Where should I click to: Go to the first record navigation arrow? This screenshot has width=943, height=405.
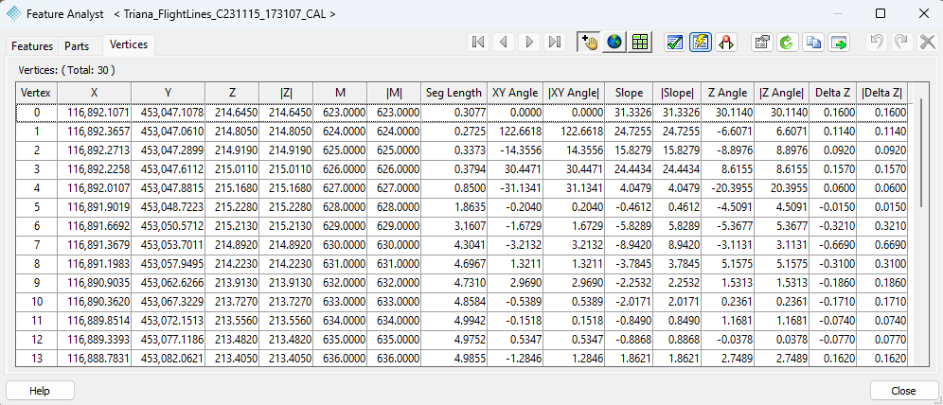(479, 42)
